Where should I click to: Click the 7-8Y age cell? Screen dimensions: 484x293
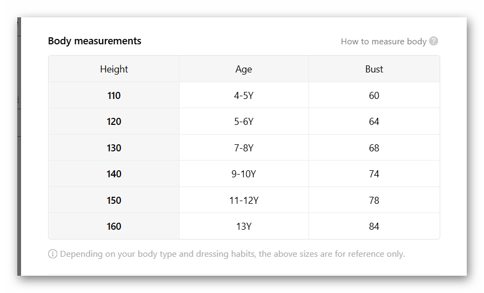[244, 148]
